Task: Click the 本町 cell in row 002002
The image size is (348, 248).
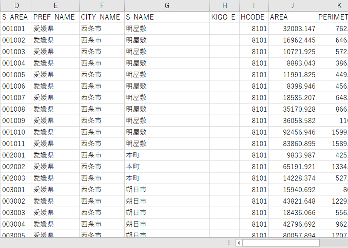Action: 167,167
